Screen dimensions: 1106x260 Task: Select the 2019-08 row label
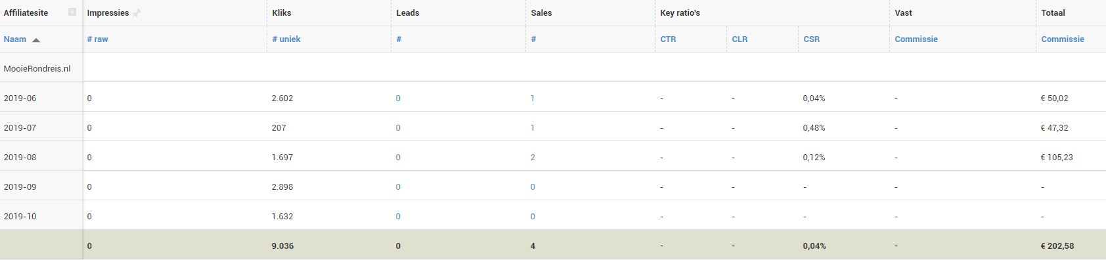[x=20, y=158]
